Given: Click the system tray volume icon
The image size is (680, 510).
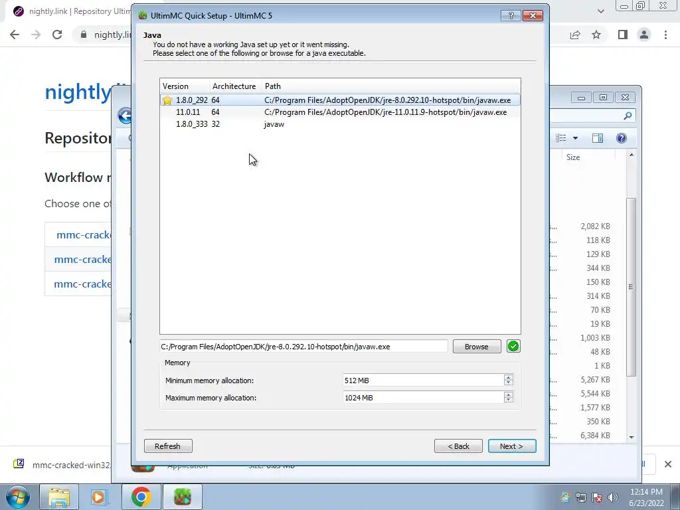Looking at the screenshot, I should [x=613, y=497].
